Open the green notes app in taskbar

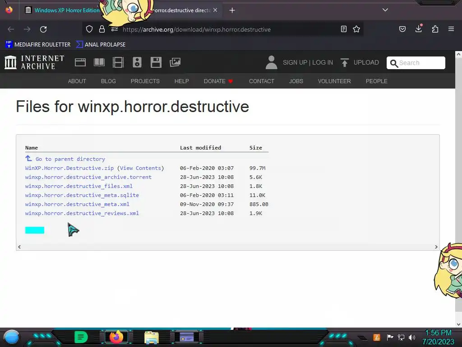pos(81,337)
